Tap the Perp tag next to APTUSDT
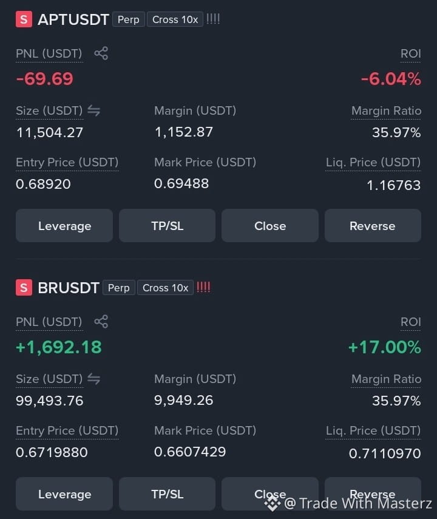 pos(129,19)
